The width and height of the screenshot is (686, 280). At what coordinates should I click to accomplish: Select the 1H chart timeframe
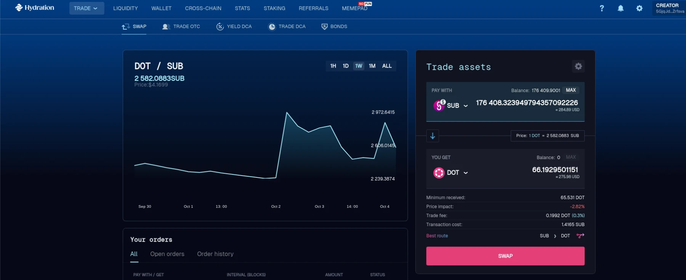coord(333,66)
